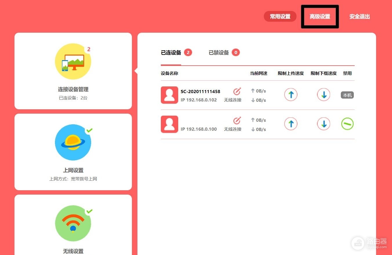Select the 连接设备管理 card title
This screenshot has width=392, height=255.
[x=73, y=89]
